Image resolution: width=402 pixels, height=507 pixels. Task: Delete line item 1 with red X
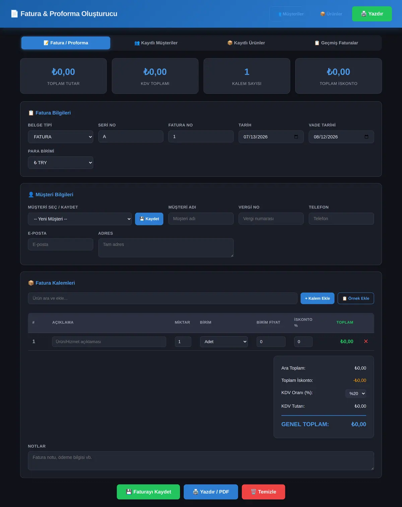[x=366, y=341]
